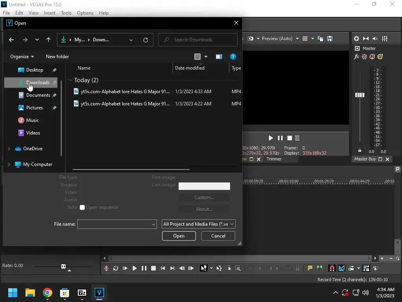
Task: Go to start of project in transport
Action: click(163, 268)
